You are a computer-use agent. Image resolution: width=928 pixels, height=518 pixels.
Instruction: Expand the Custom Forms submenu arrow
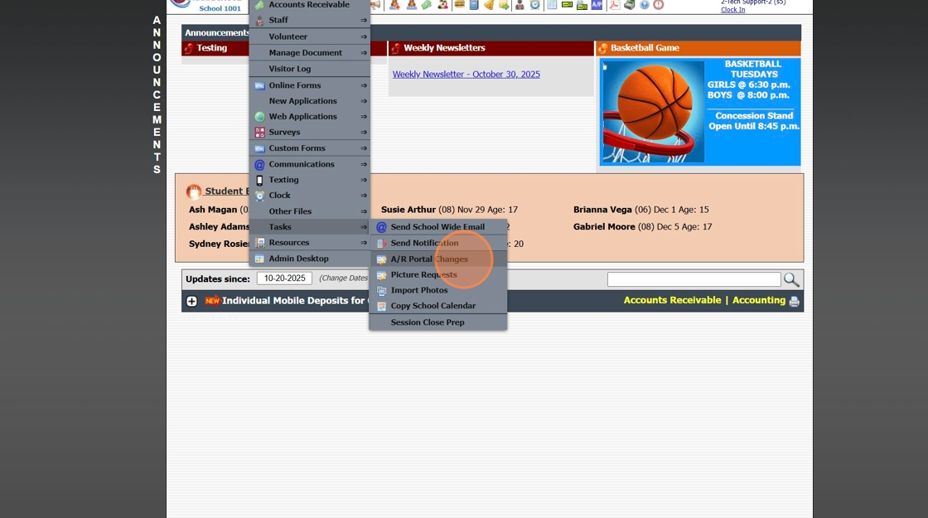point(364,148)
